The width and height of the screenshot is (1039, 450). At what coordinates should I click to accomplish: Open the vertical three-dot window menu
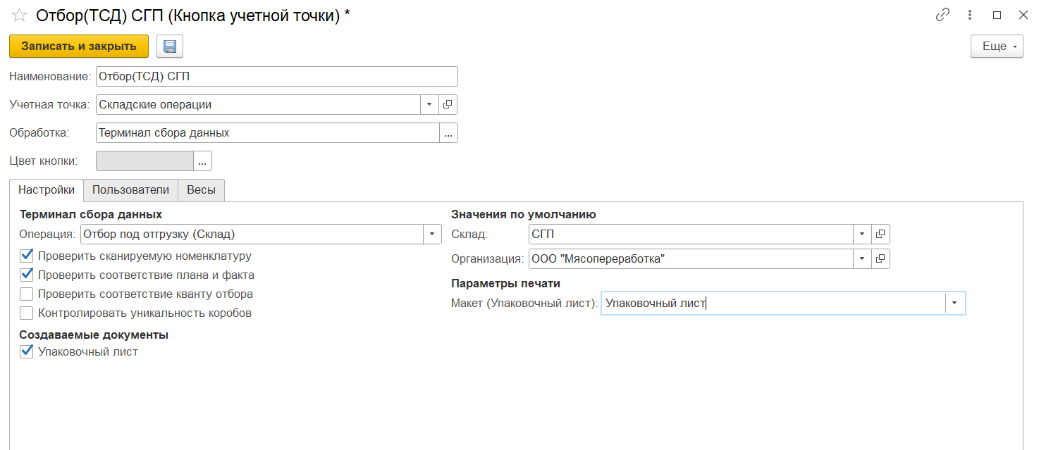(x=970, y=15)
